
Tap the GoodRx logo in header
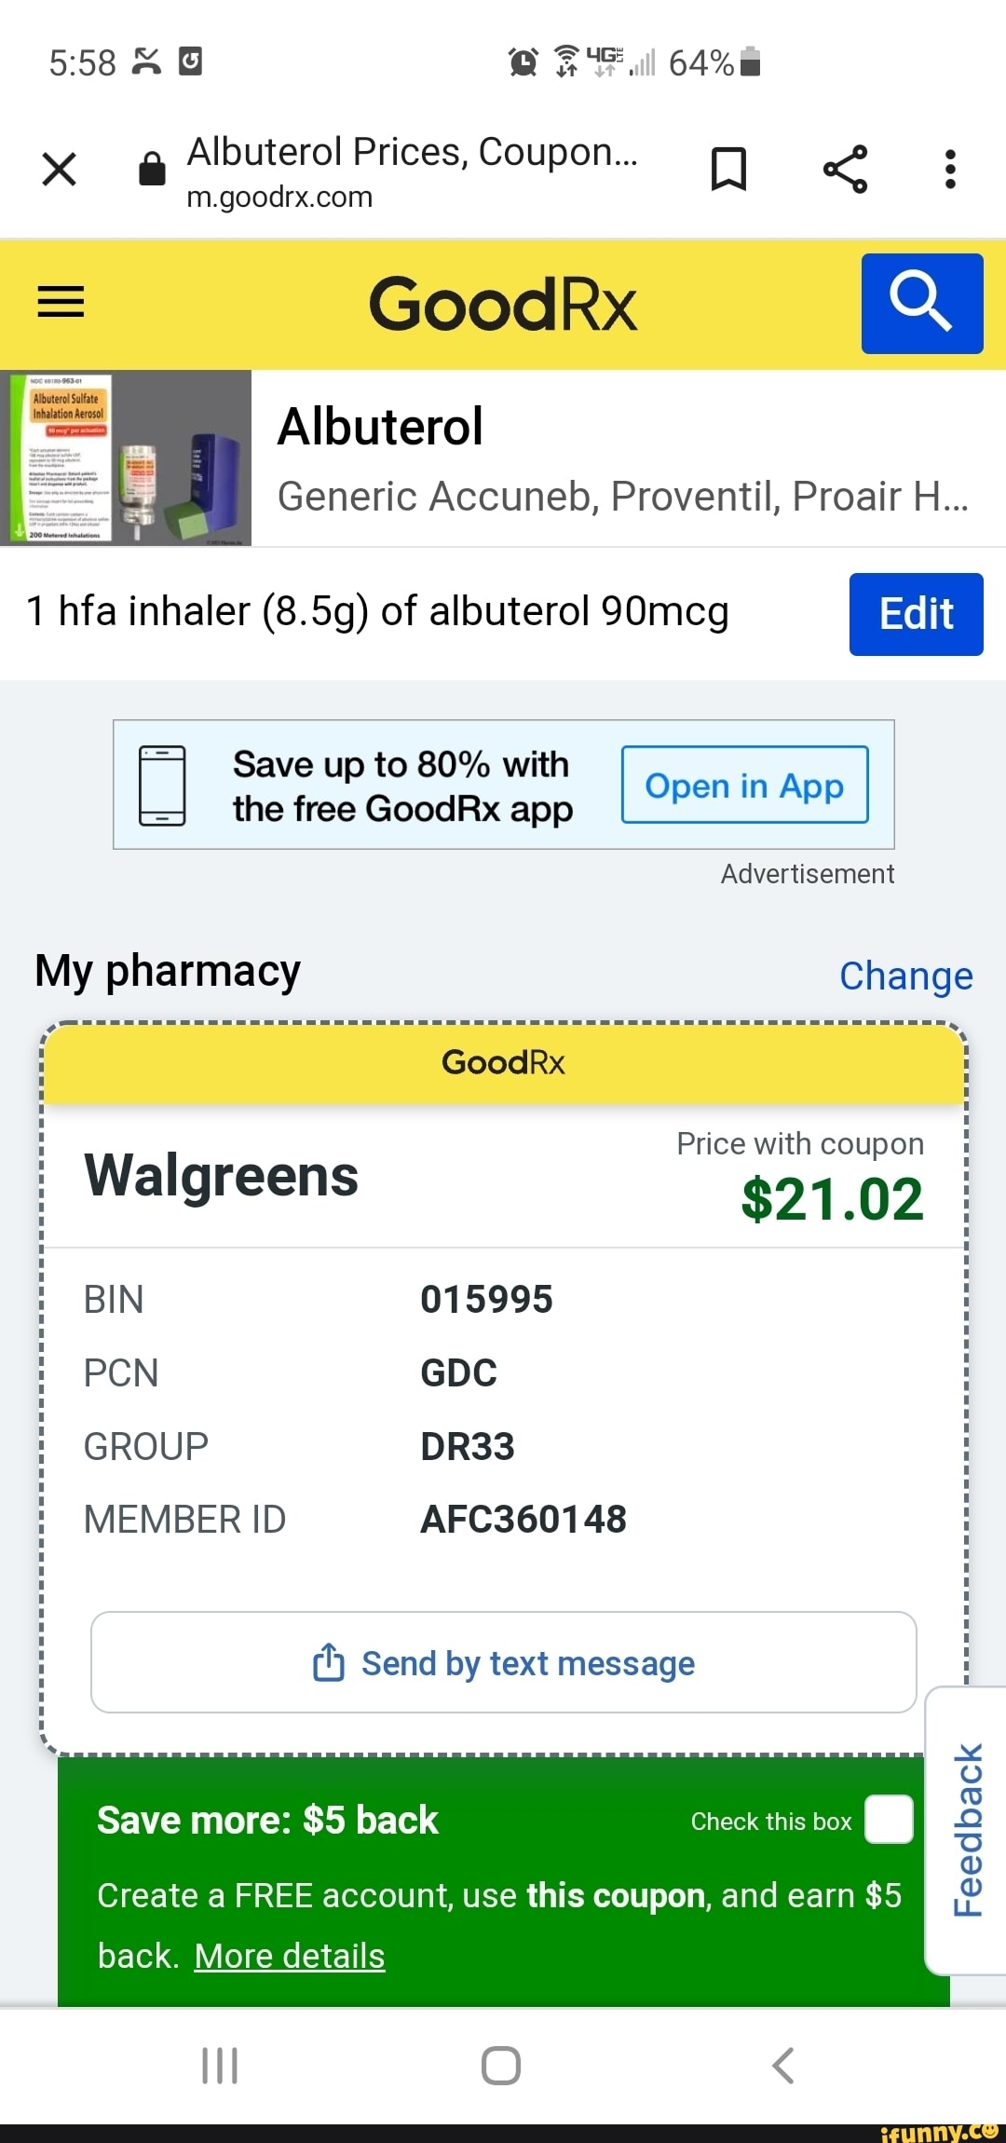click(x=503, y=304)
